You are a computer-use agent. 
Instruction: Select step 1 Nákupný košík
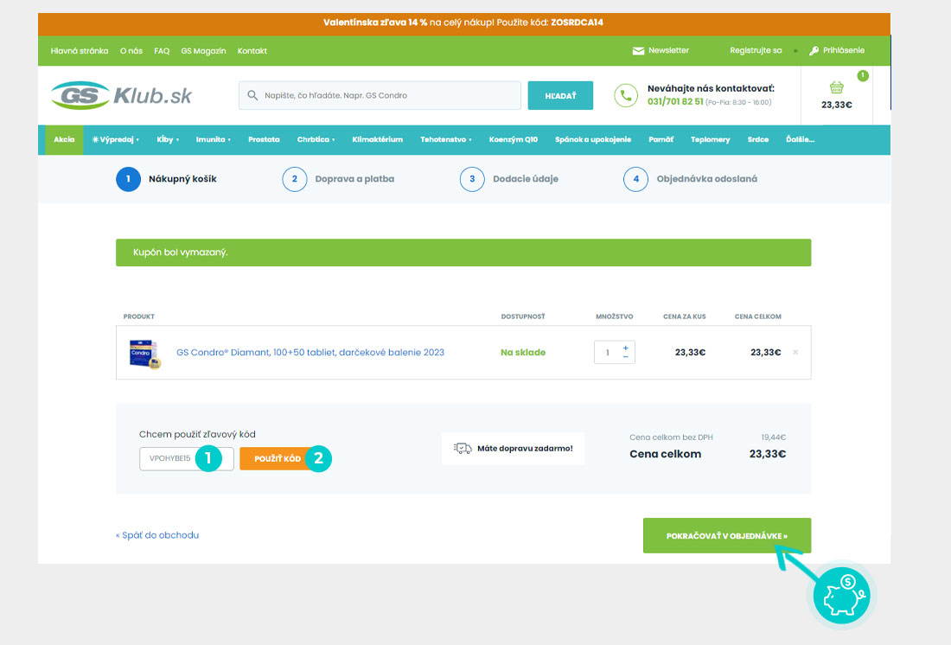point(166,179)
